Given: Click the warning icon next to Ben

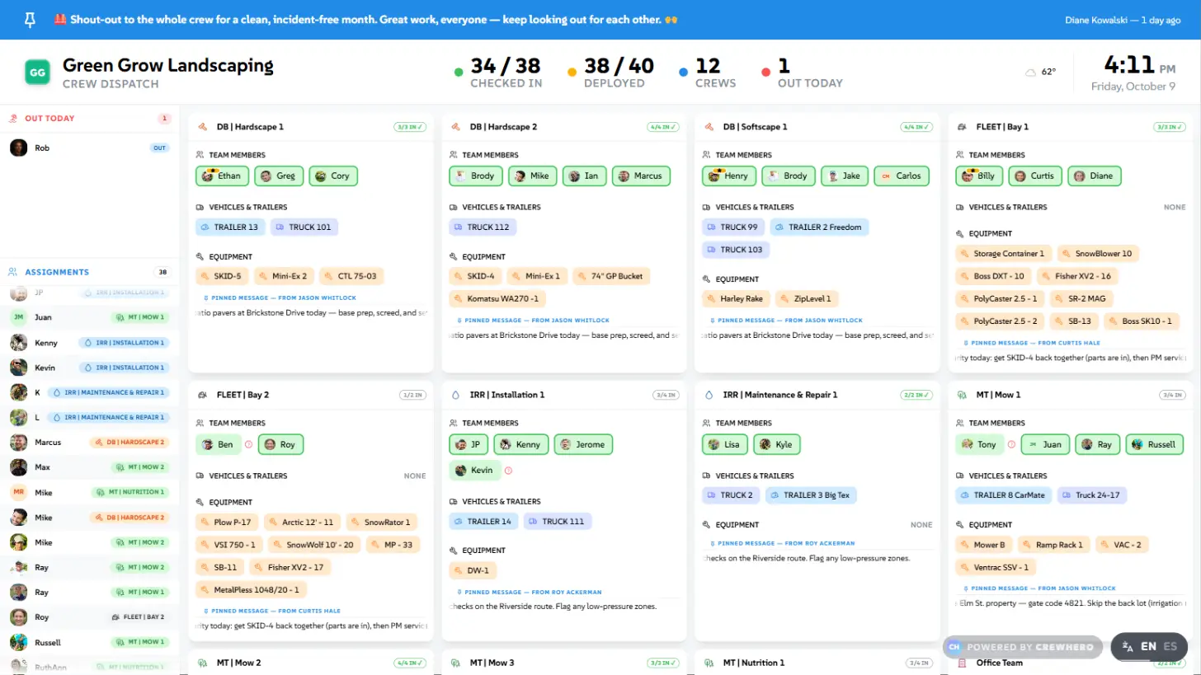Looking at the screenshot, I should 249,444.
